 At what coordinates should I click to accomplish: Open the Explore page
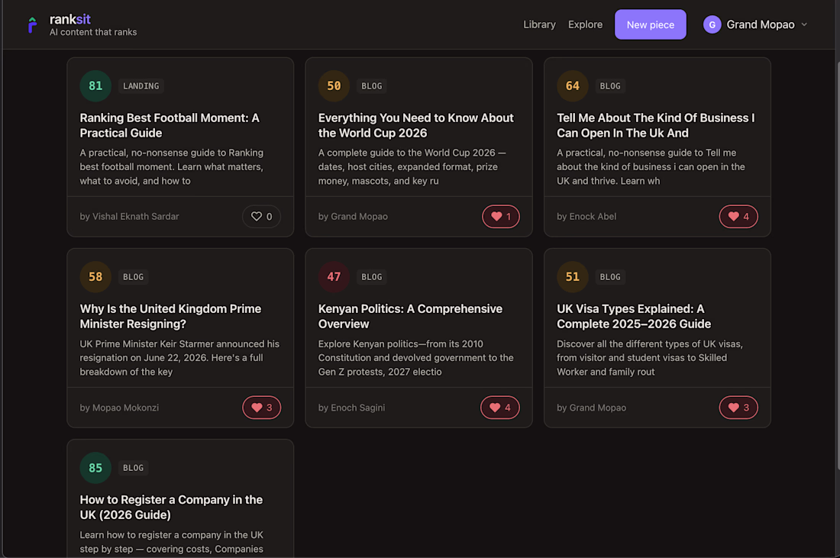point(585,24)
